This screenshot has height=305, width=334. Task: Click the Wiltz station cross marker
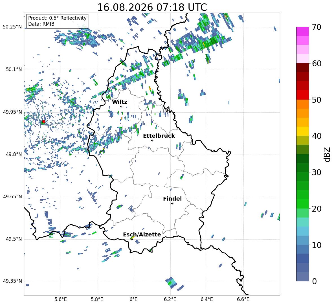pos(121,107)
